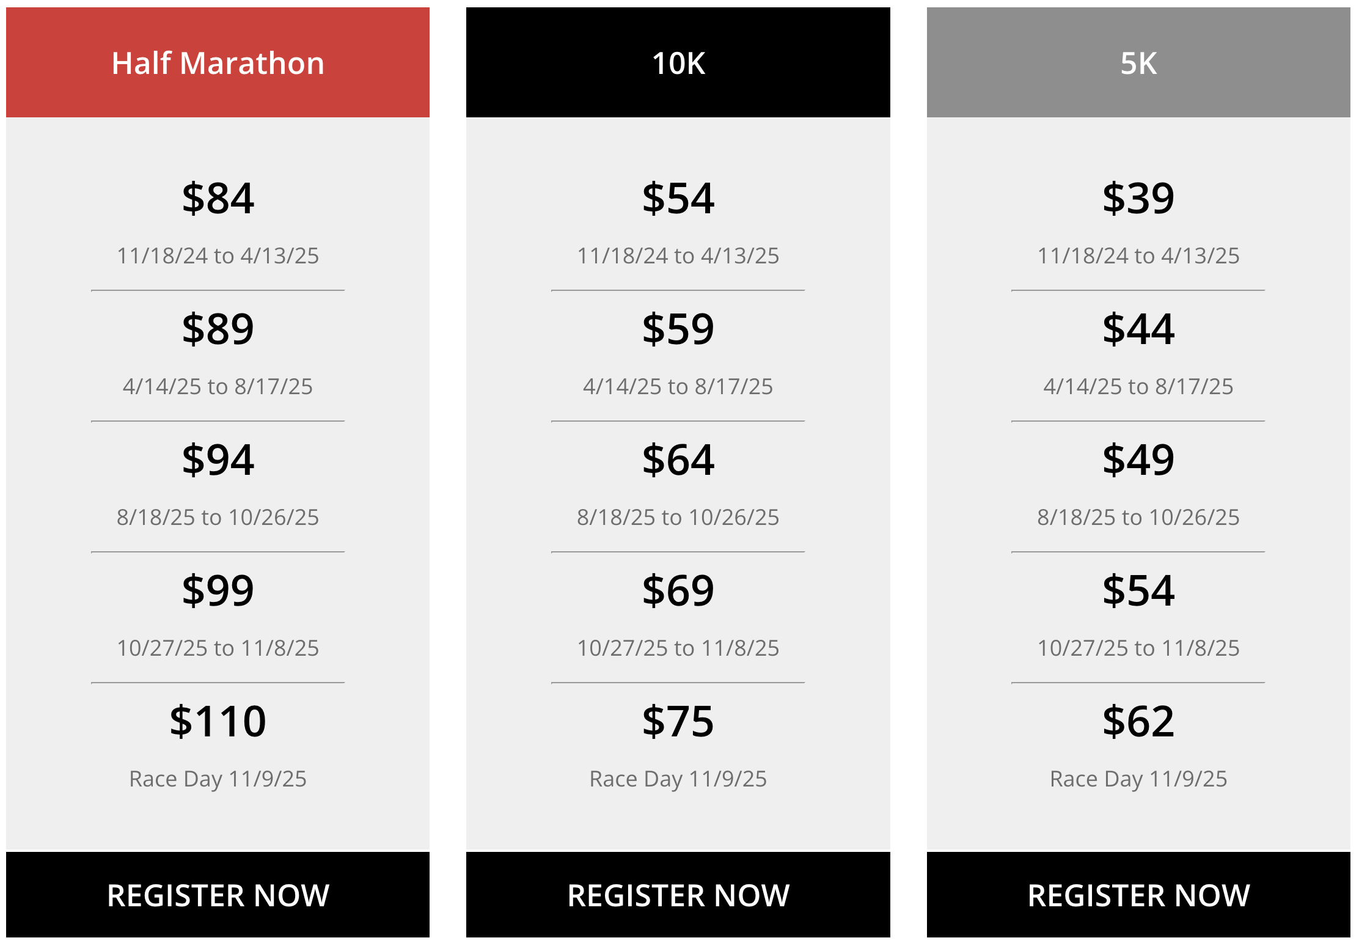Screen dimensions: 1359x946
Task: Click the $39 5K early price
Action: pos(1138,199)
